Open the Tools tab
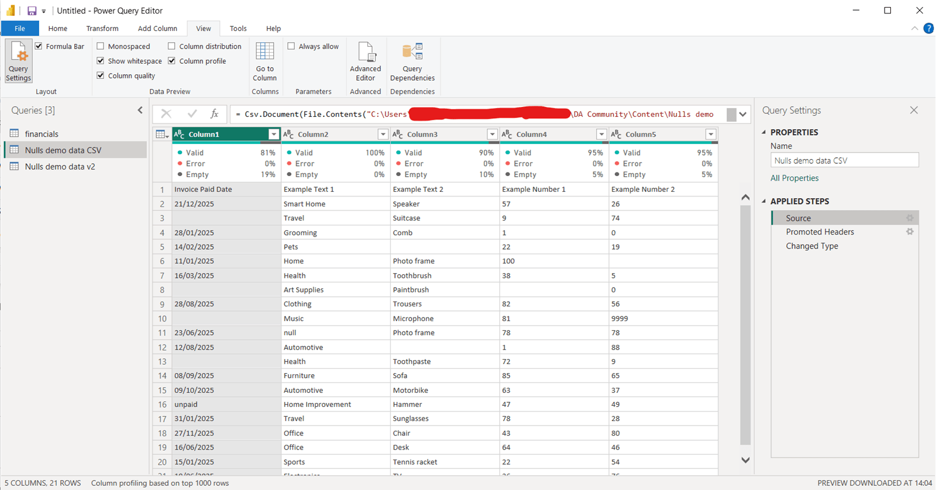The height and width of the screenshot is (490, 936). click(238, 28)
